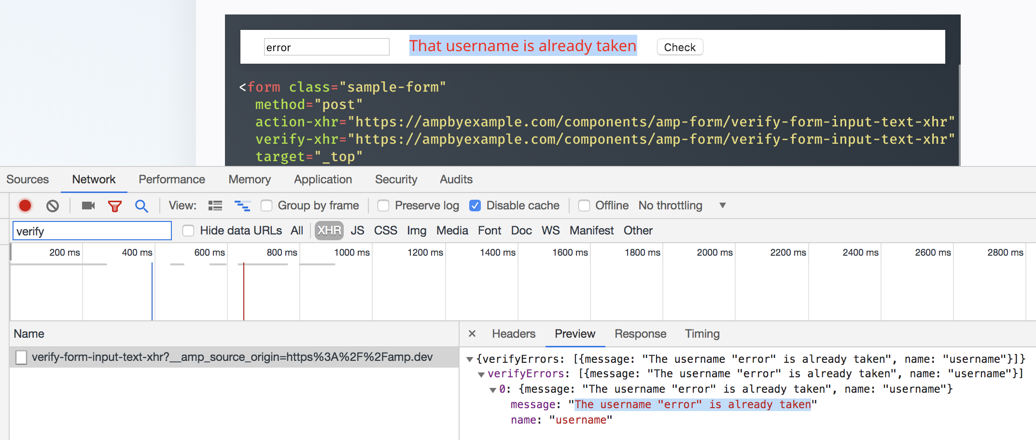The image size is (1036, 440).
Task: Click the Check button on the form
Action: tap(679, 47)
